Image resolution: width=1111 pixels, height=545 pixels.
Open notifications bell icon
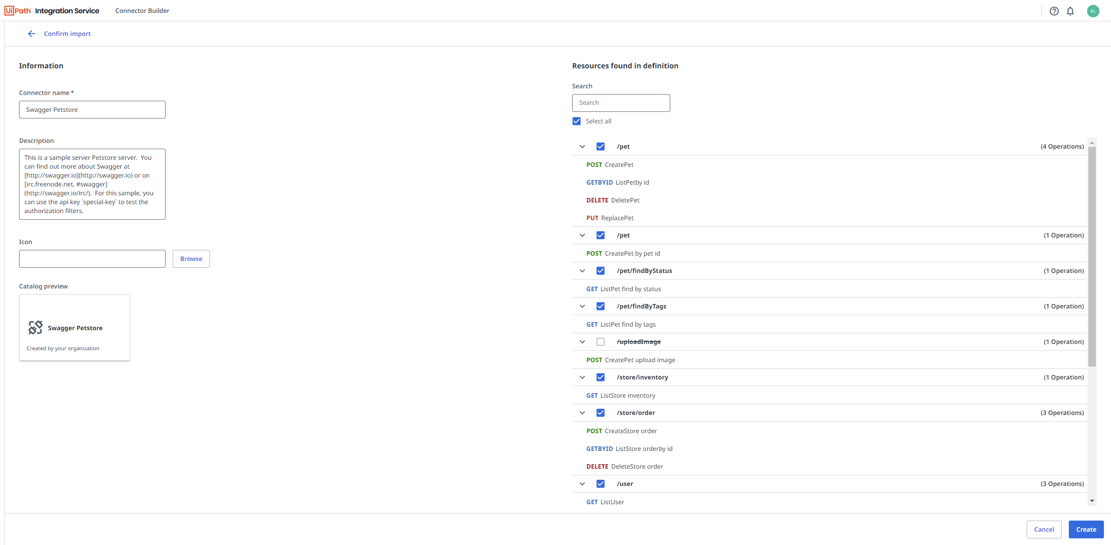click(x=1070, y=11)
